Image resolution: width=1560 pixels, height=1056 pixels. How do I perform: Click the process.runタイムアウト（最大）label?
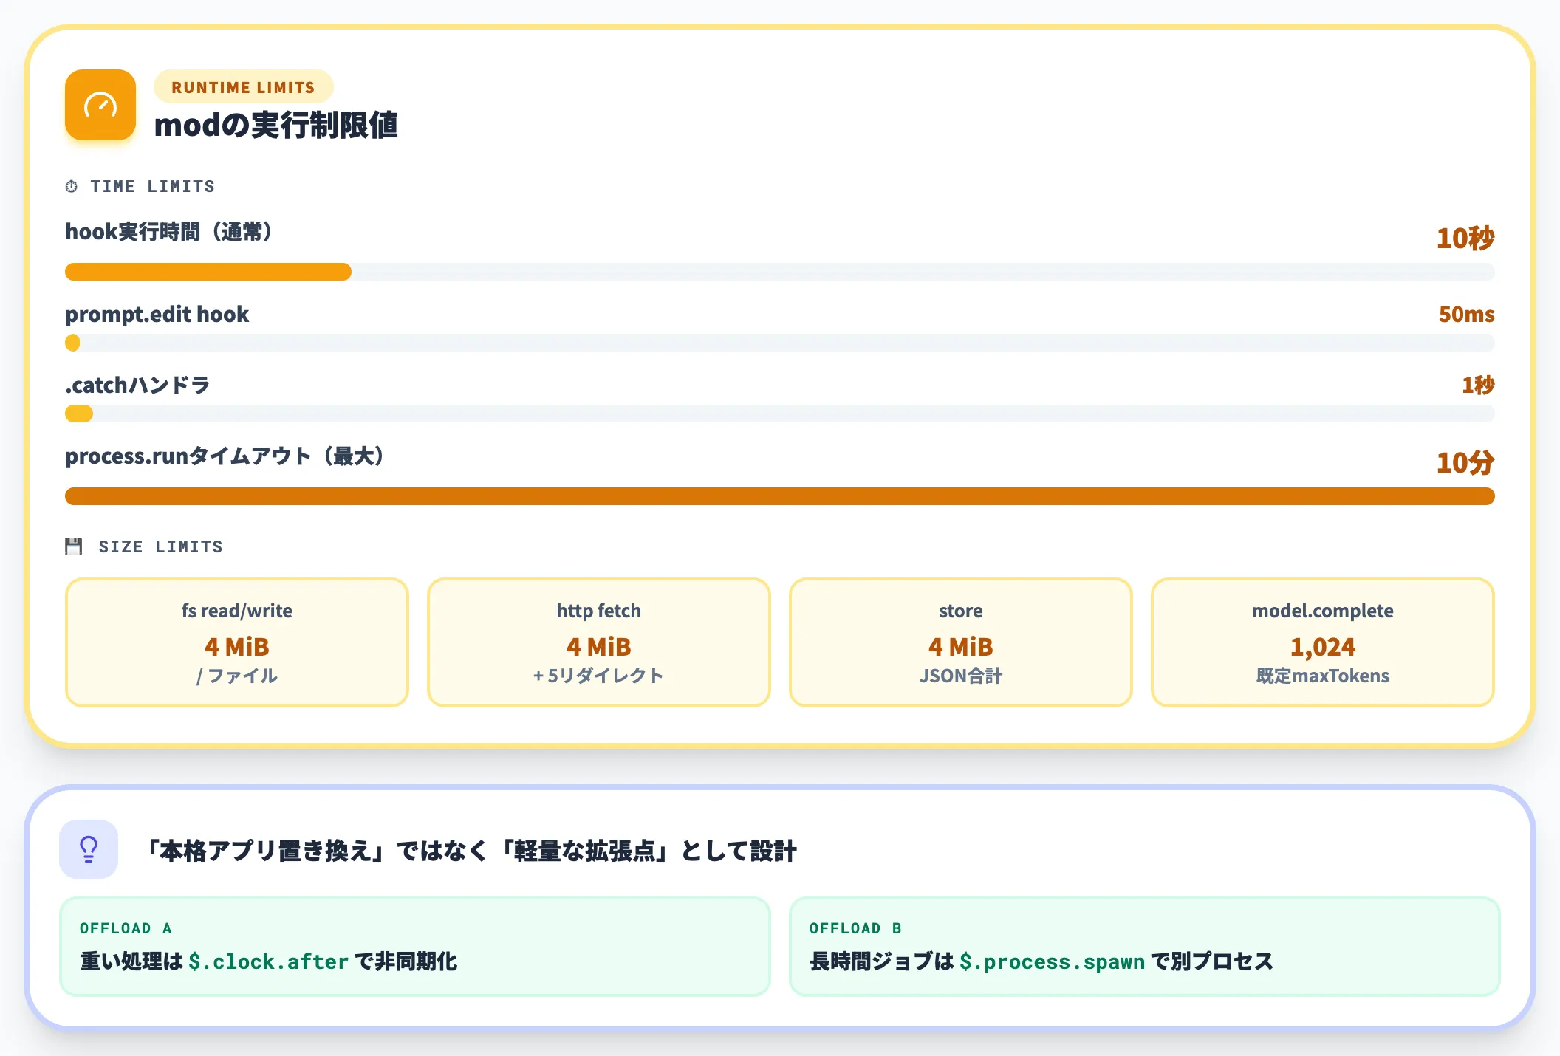point(225,456)
